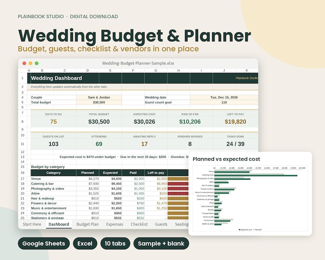Select column header G
Screen dimensions: 325x260
pyautogui.click(x=156, y=70)
